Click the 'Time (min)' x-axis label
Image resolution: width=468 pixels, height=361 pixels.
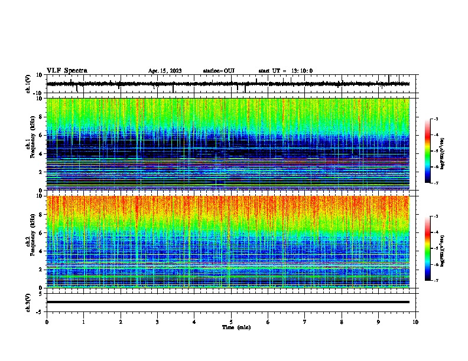236,327
